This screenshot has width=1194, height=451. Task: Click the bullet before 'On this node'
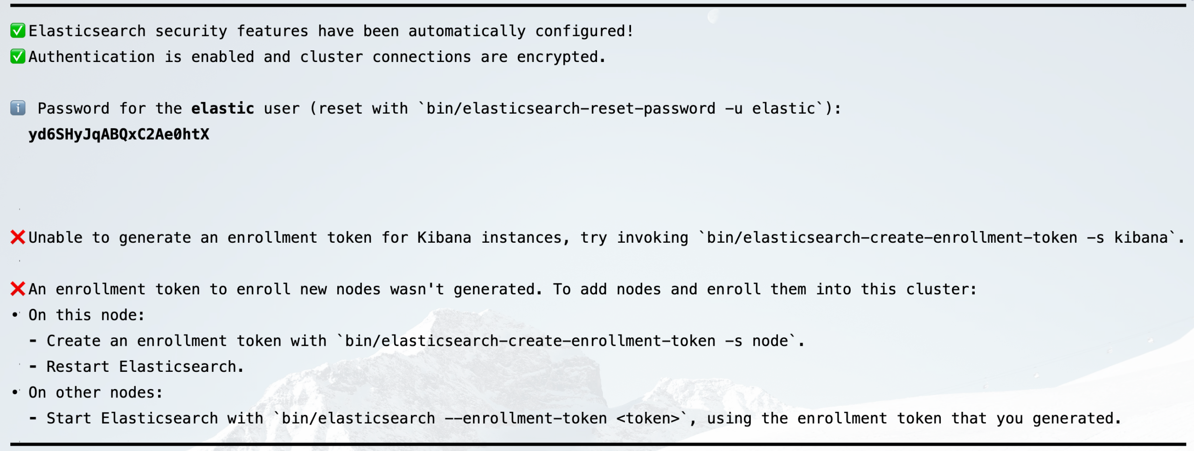point(15,315)
